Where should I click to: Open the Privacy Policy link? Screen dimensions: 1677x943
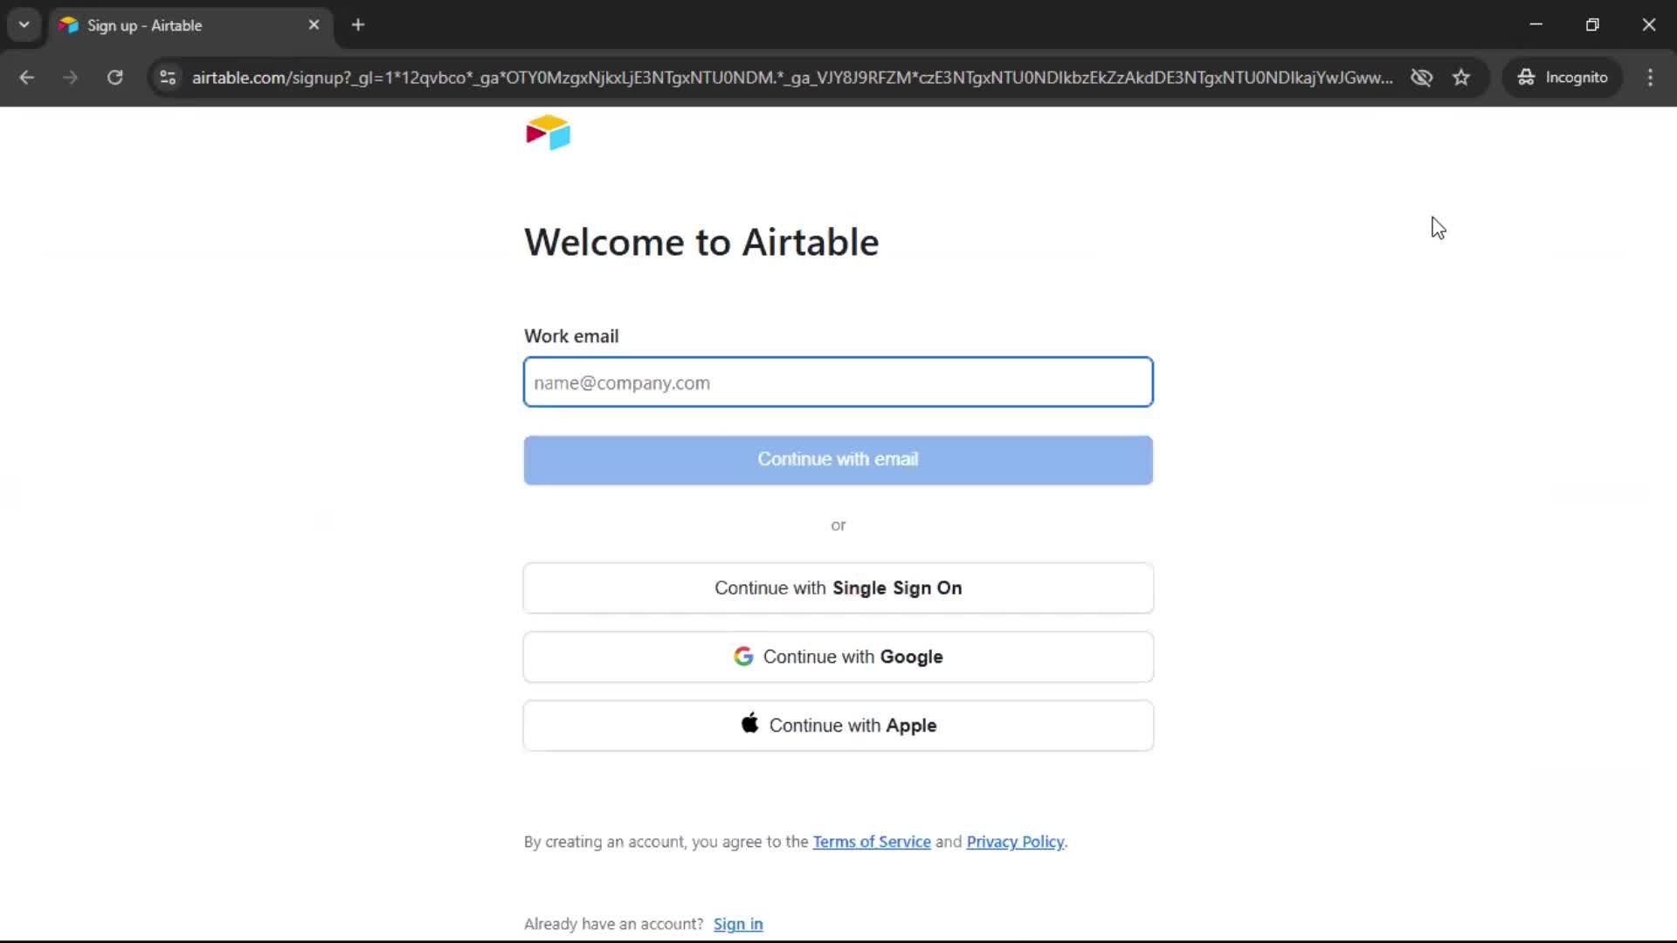pyautogui.click(x=1015, y=841)
